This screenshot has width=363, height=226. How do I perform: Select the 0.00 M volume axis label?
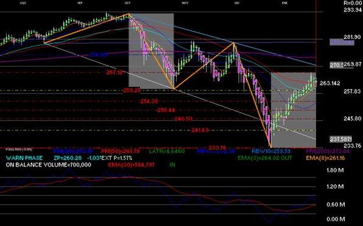336,219
